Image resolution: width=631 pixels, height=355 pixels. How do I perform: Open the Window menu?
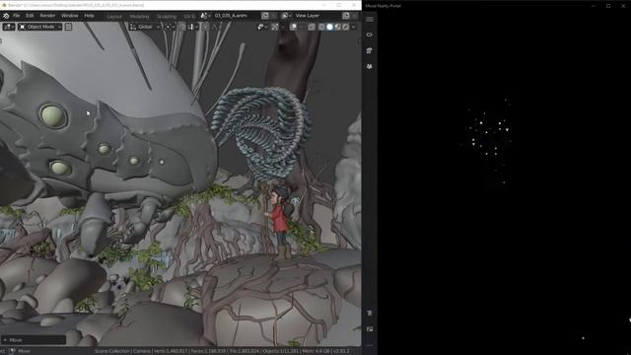tap(70, 16)
